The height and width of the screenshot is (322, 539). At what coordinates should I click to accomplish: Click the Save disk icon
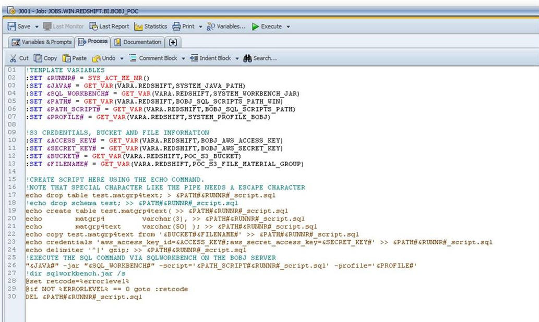pyautogui.click(x=11, y=27)
